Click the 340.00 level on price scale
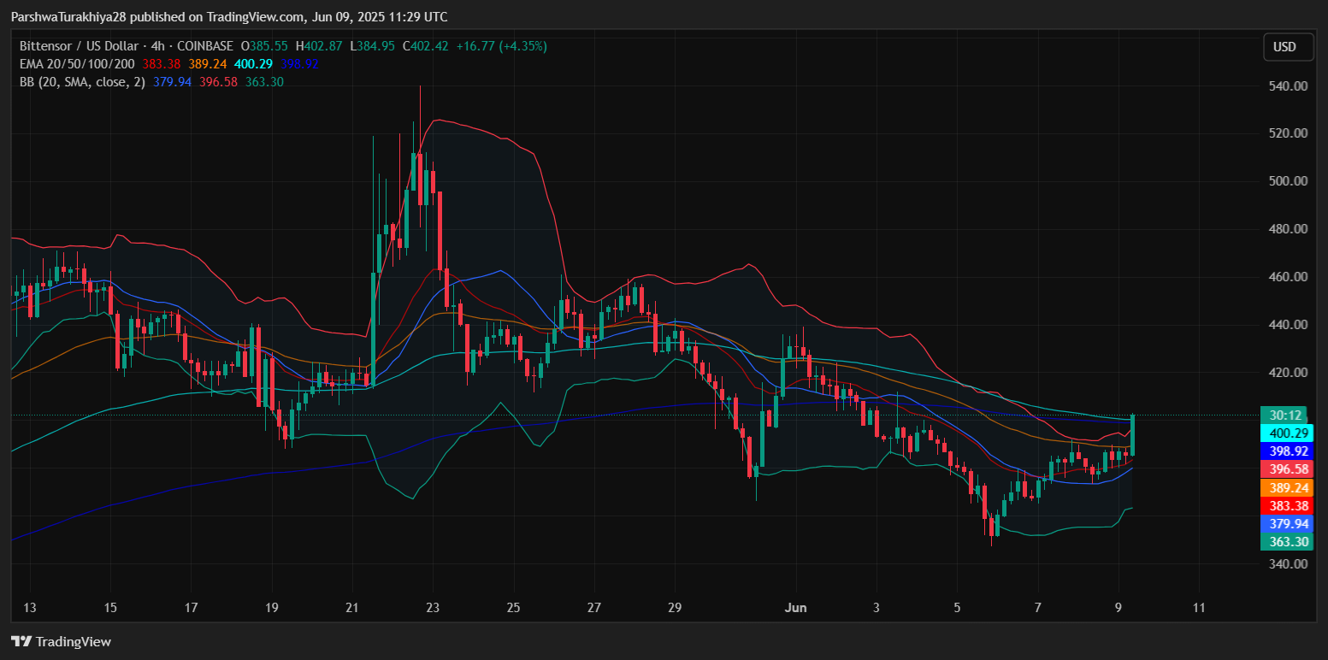Screen dimensions: 1328x660 1288,564
